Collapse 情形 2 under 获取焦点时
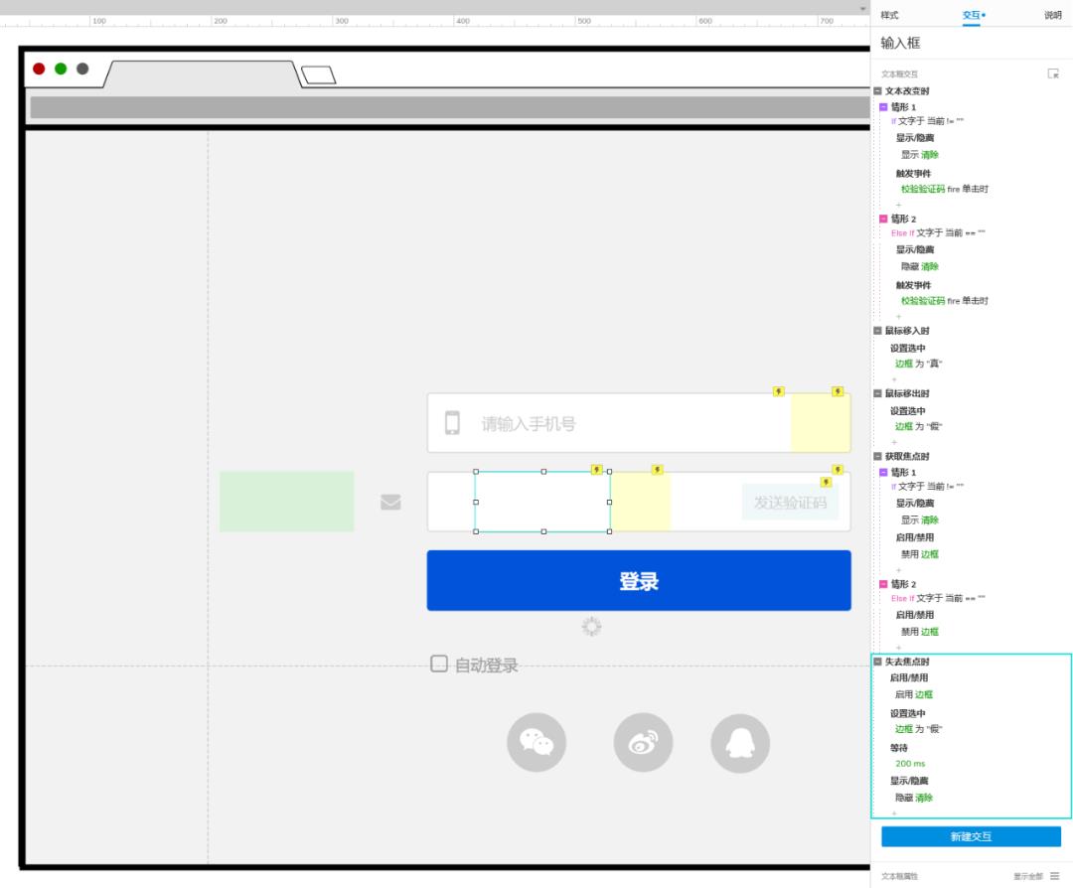This screenshot has height=888, width=1073. click(883, 584)
